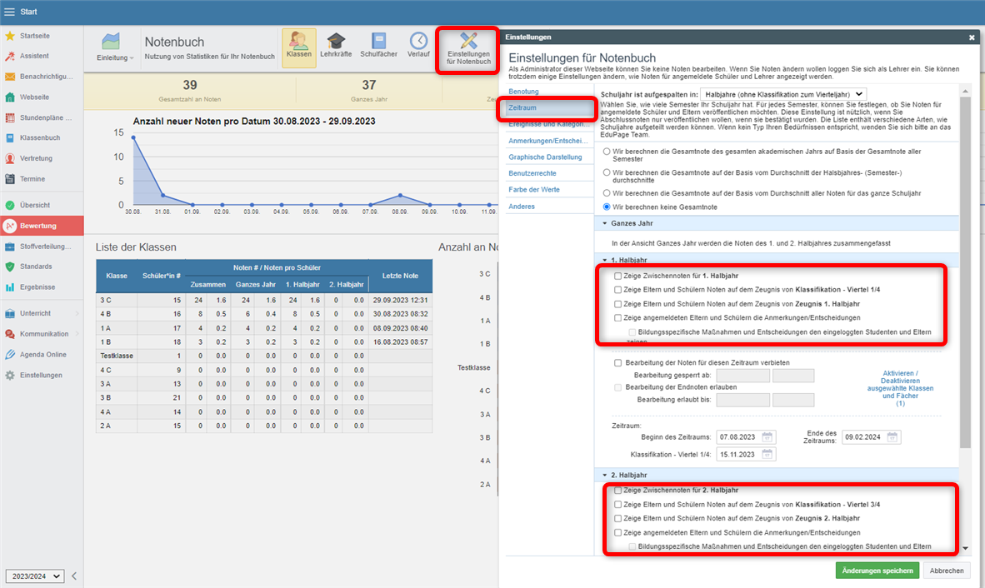Check Noten auf Zeugnis 2. Halbjahr

coord(617,518)
